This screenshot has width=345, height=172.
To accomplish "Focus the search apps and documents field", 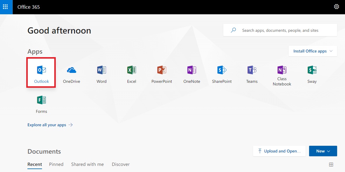I will (280, 30).
